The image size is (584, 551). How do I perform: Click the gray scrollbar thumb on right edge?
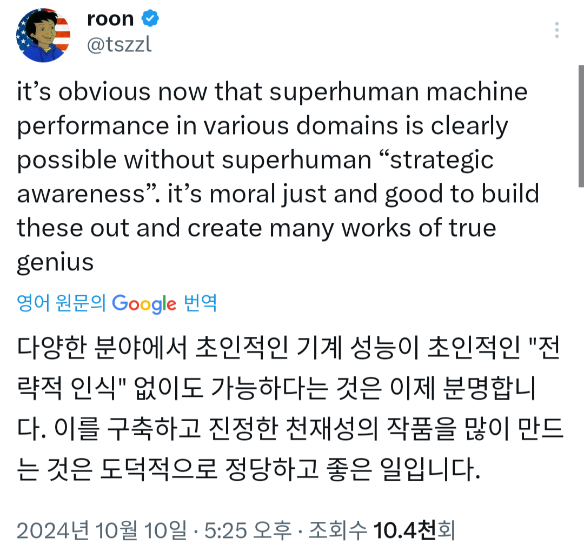(581, 126)
